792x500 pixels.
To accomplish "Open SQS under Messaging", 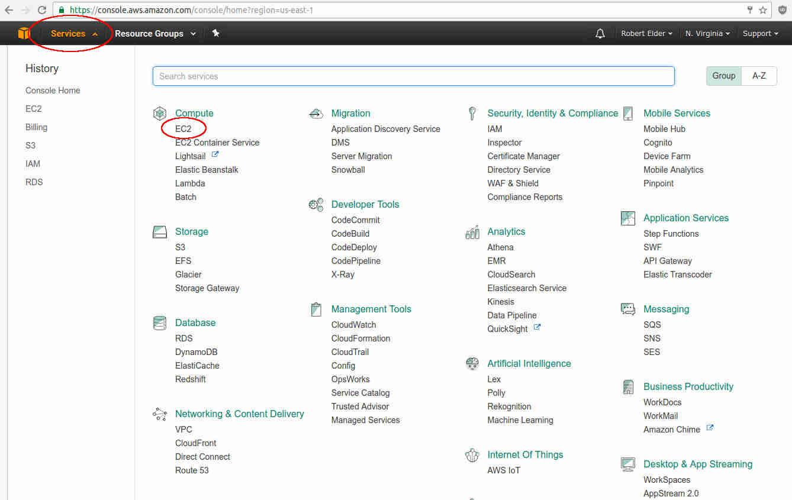I will 652,325.
